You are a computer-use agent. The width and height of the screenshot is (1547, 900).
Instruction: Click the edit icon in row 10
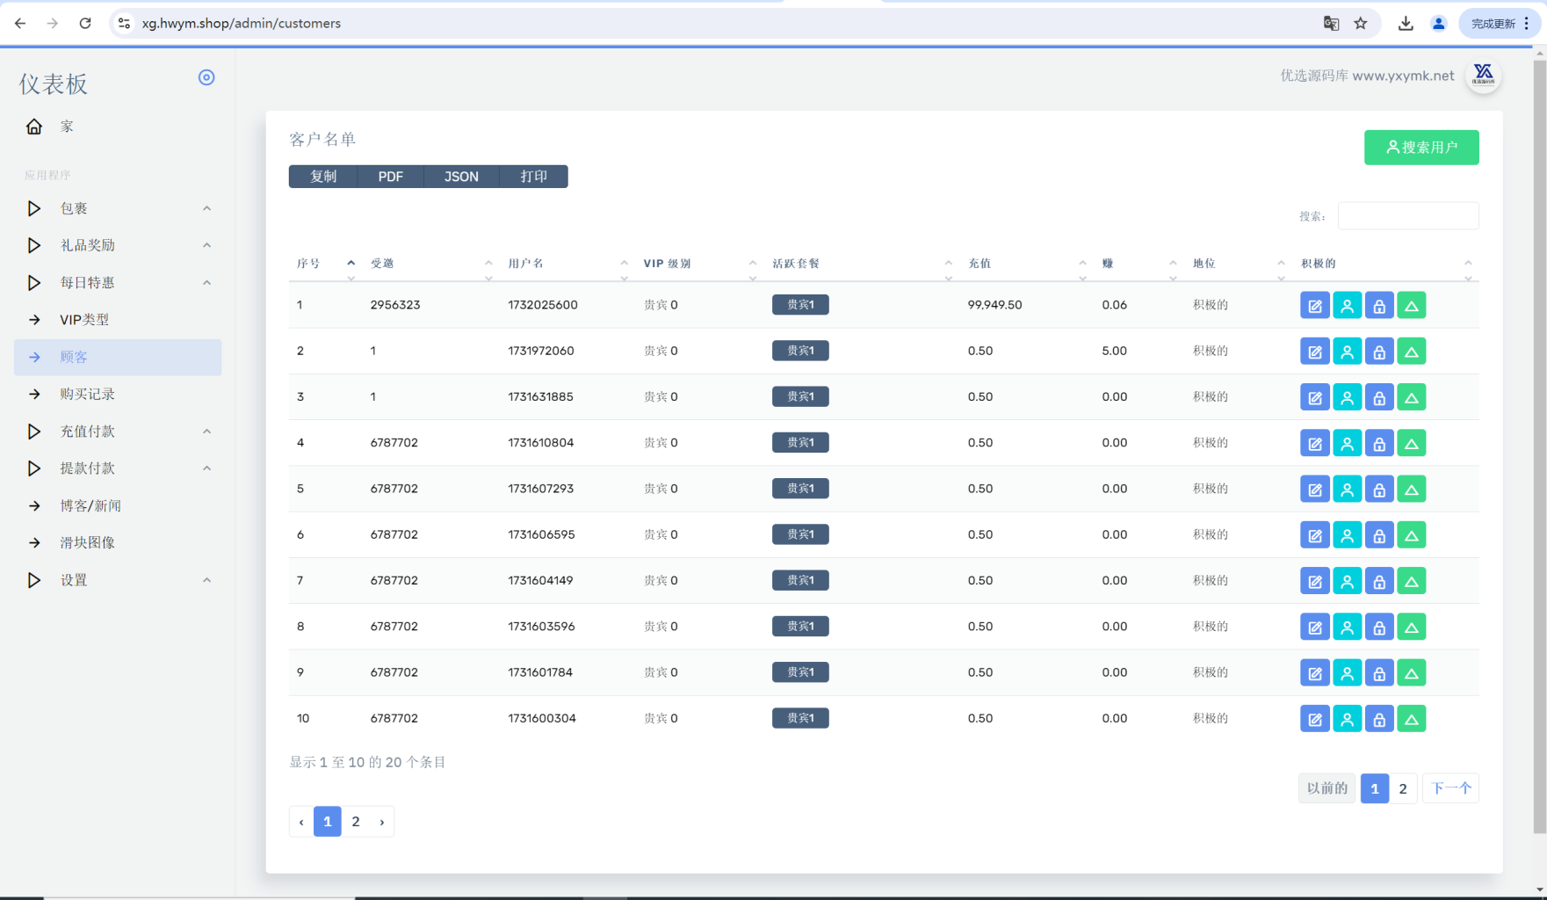1314,719
